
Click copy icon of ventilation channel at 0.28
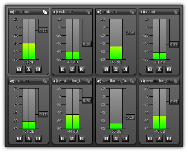(132, 81)
